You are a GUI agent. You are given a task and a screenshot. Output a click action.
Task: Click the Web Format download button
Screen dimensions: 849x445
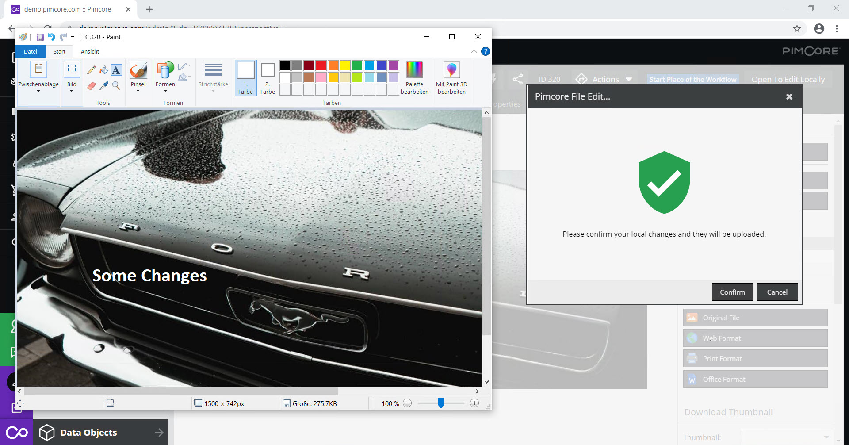pos(755,338)
